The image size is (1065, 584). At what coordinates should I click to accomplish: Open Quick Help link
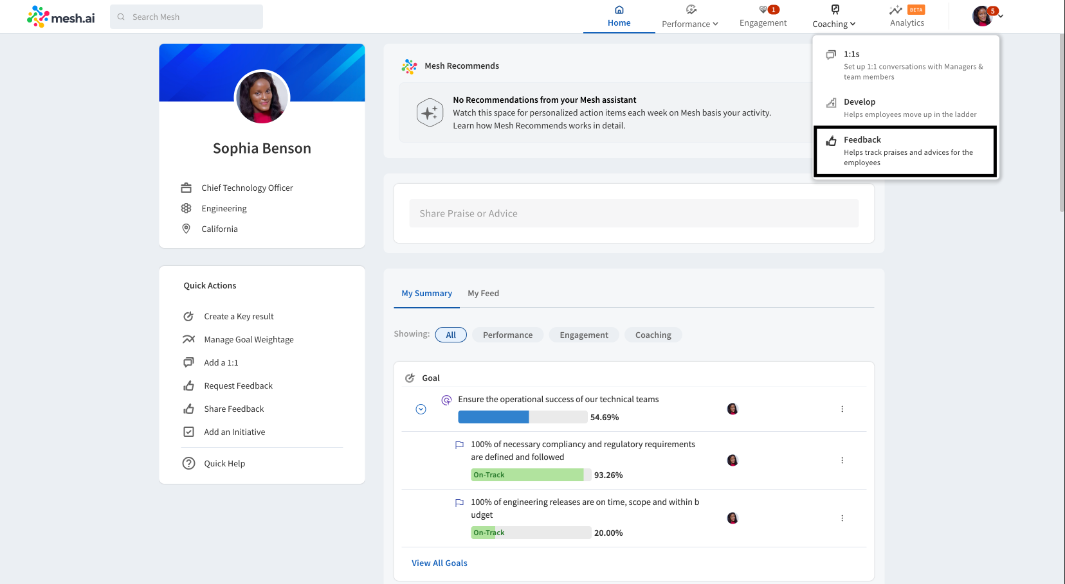[224, 463]
